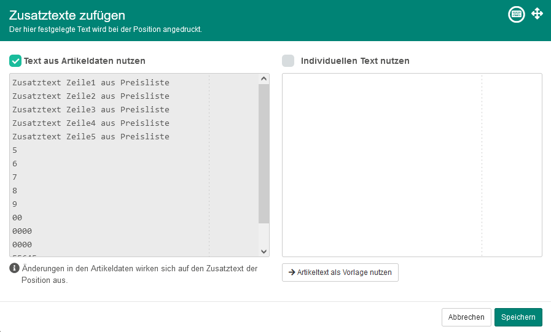Save with the Speichern button
The image size is (551, 332).
click(518, 317)
